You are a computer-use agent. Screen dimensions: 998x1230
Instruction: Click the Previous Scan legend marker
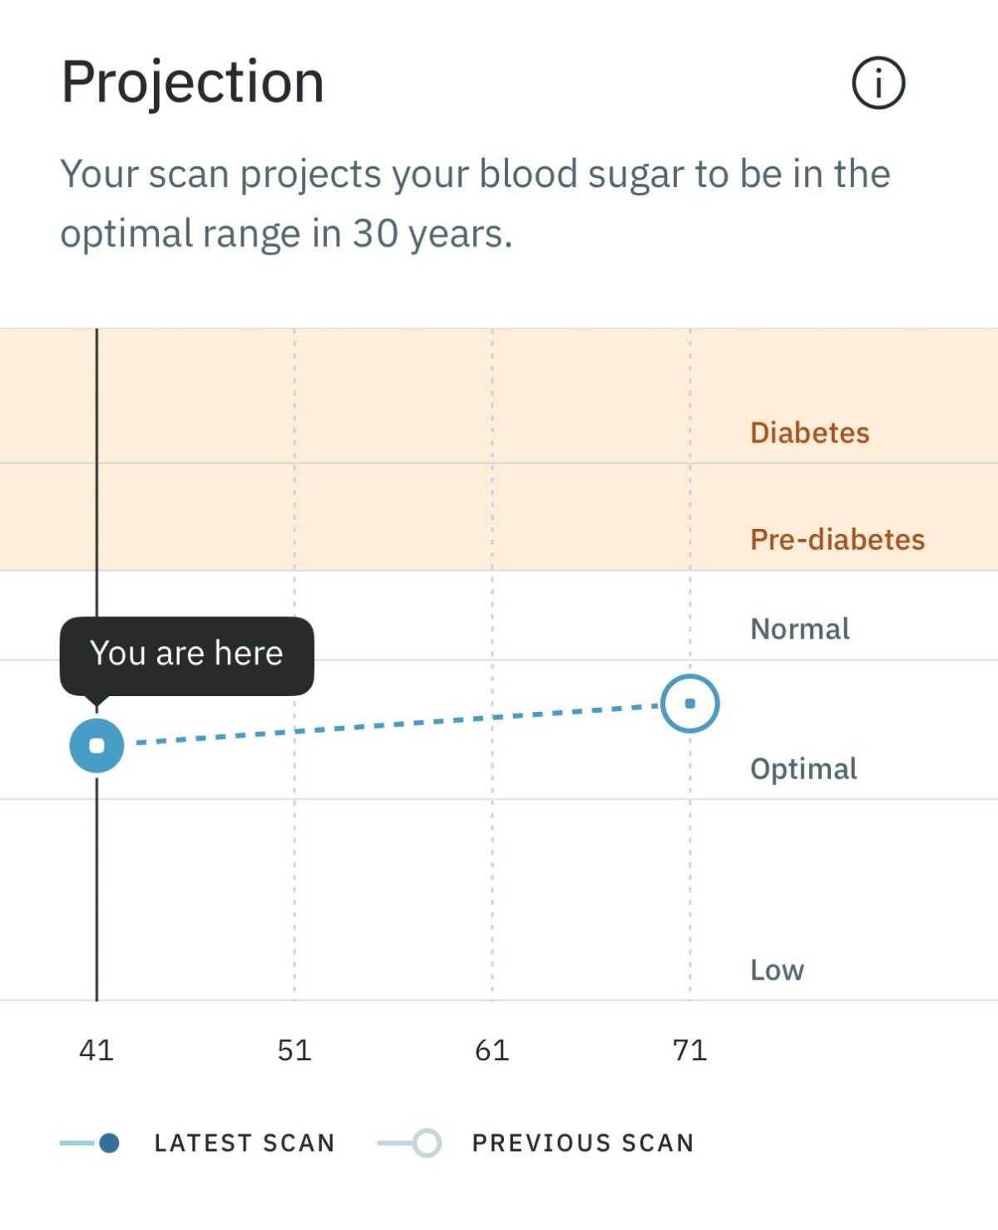click(410, 1143)
